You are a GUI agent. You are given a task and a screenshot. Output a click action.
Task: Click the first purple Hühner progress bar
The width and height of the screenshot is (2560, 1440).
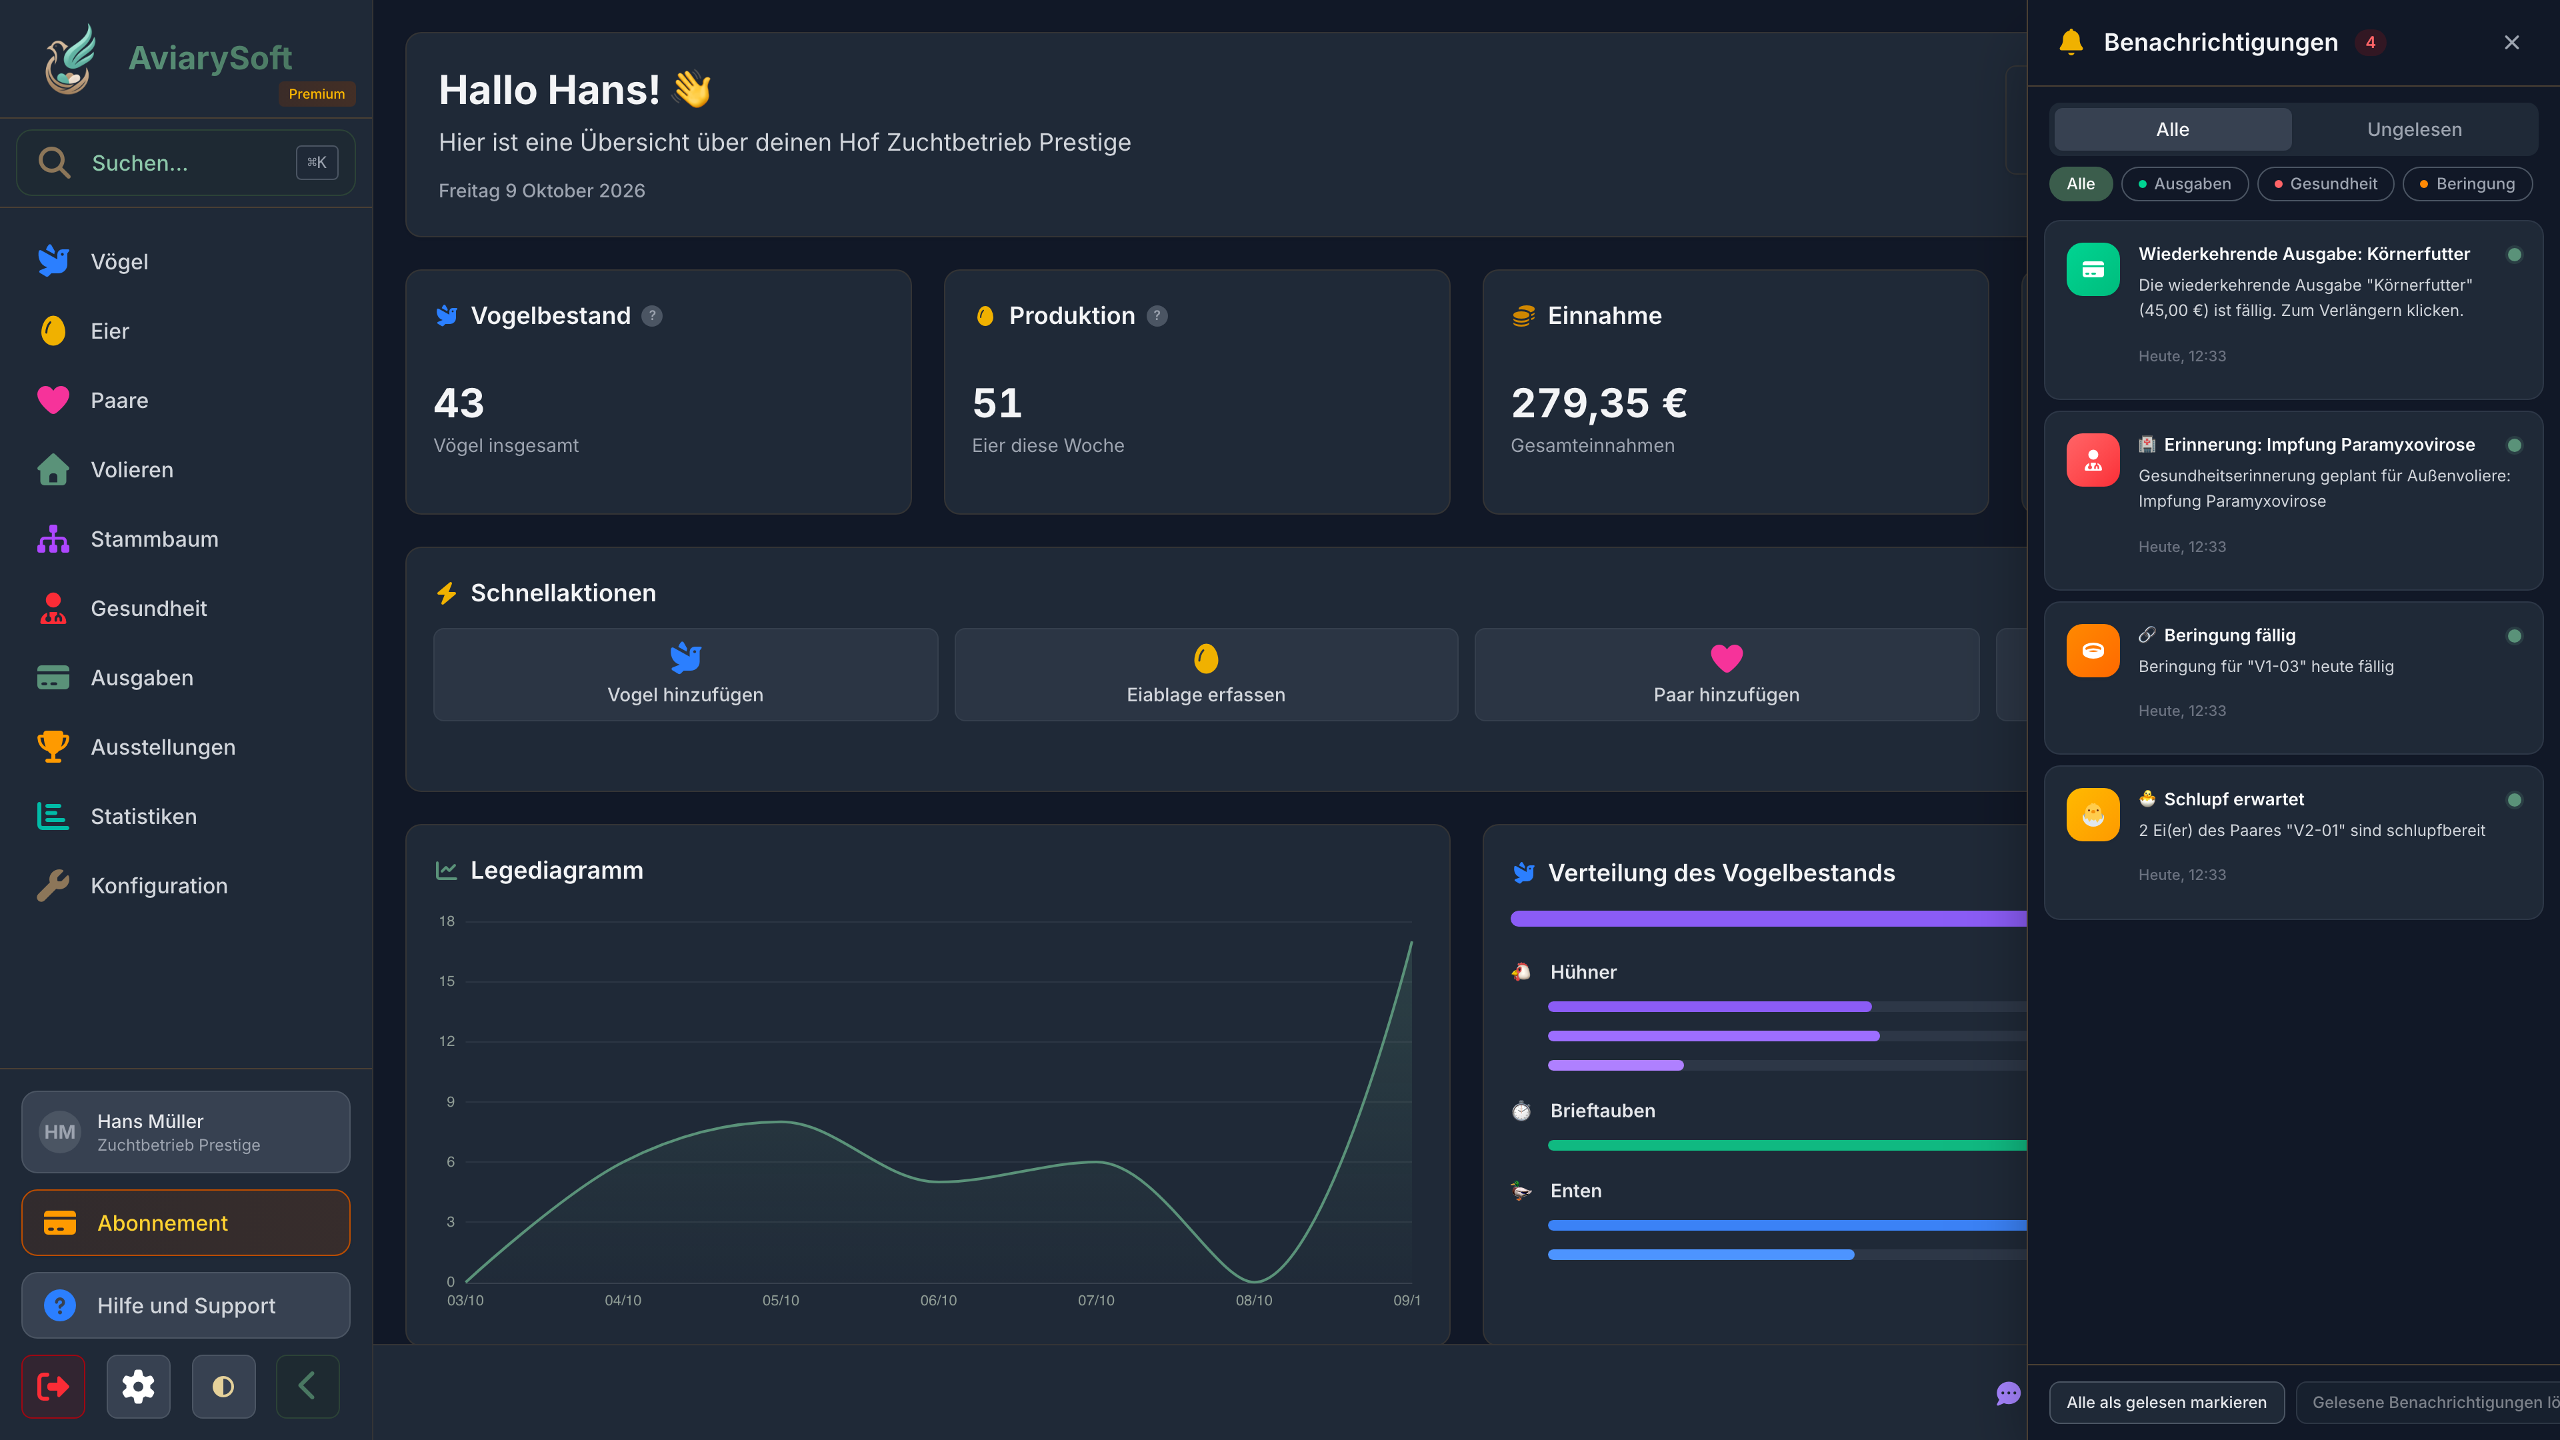pyautogui.click(x=1709, y=1007)
